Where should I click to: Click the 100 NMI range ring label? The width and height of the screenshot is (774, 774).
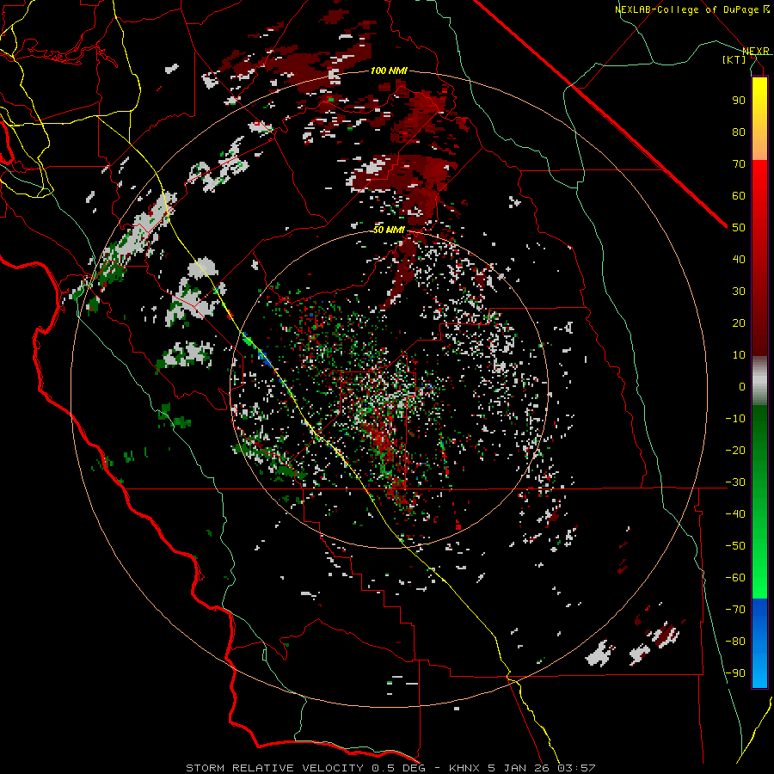click(389, 71)
